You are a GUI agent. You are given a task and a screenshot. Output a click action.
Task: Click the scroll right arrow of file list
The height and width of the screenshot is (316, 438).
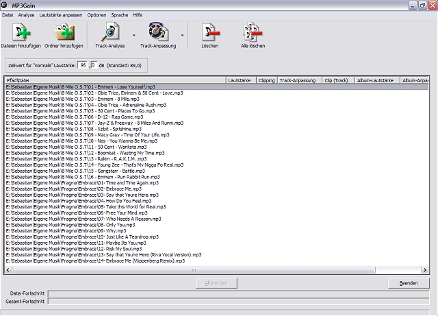pos(425,270)
